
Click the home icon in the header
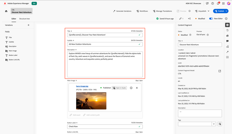(6, 11)
